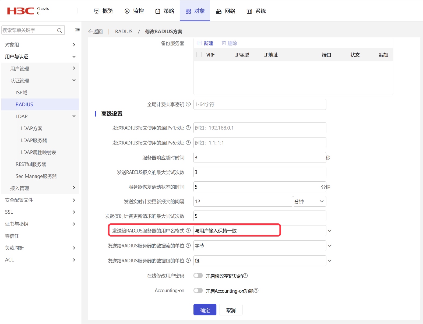Click help icon for 数据流的单位
Screen dimensions: 423x324
tap(188, 245)
